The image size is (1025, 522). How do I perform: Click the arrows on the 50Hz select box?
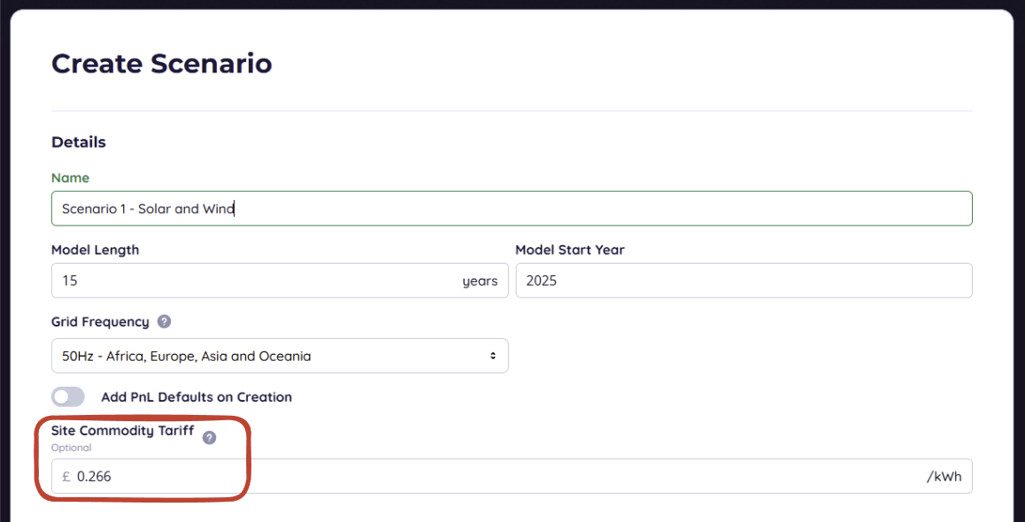click(x=493, y=356)
